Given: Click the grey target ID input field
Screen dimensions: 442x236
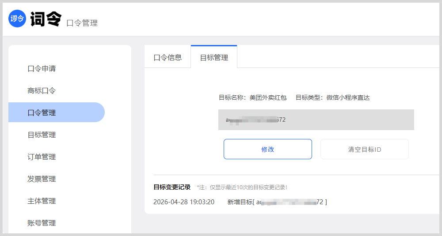Looking at the screenshot, I should (316, 120).
